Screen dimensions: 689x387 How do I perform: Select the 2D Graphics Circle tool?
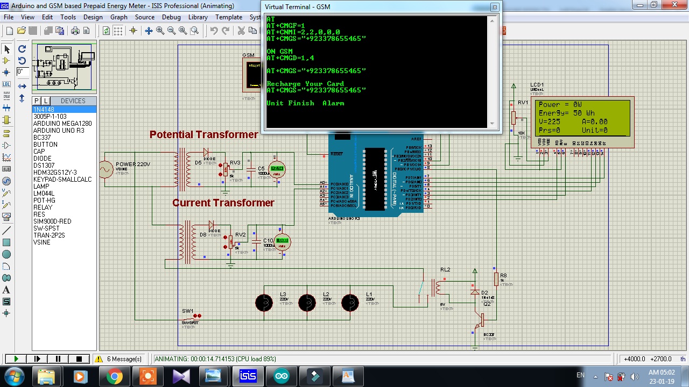[x=6, y=254]
